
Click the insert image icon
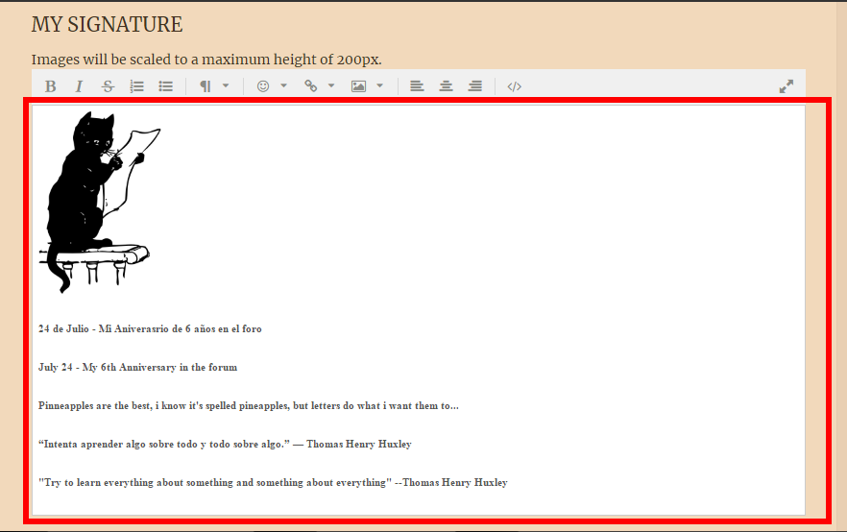[x=359, y=86]
